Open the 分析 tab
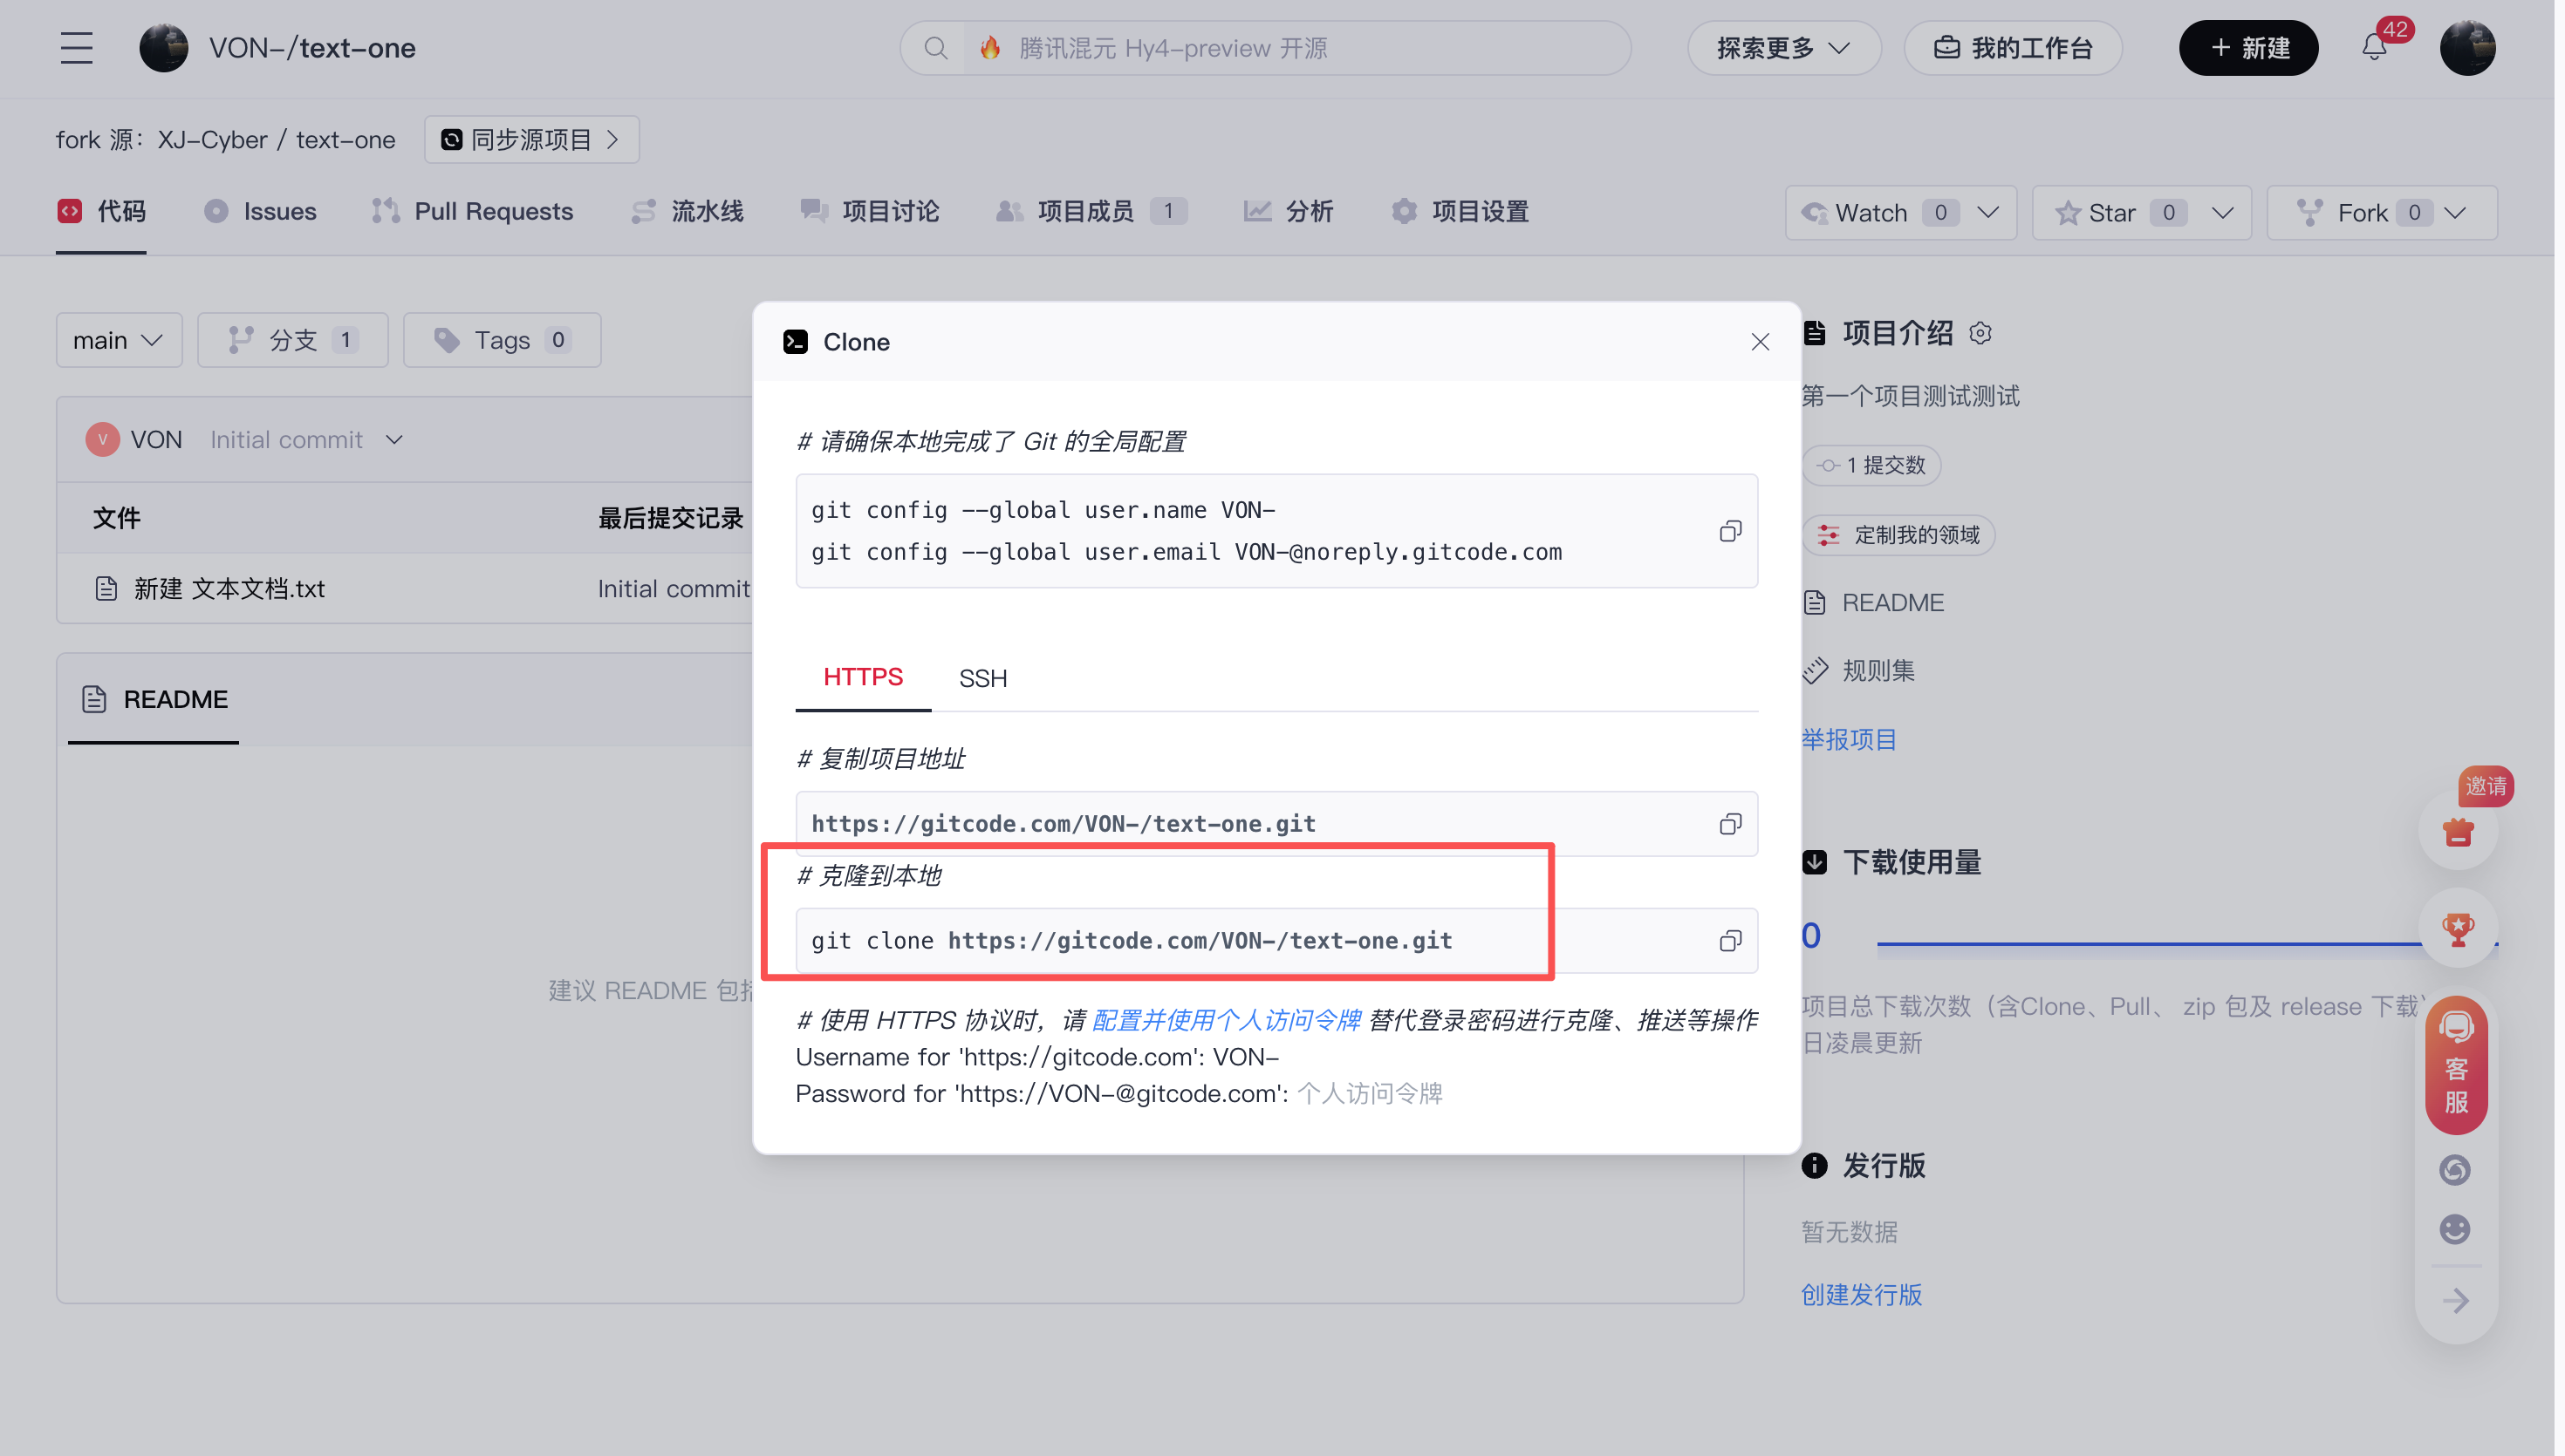 [1288, 212]
